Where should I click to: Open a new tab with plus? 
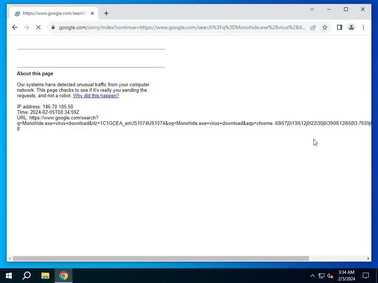106,14
